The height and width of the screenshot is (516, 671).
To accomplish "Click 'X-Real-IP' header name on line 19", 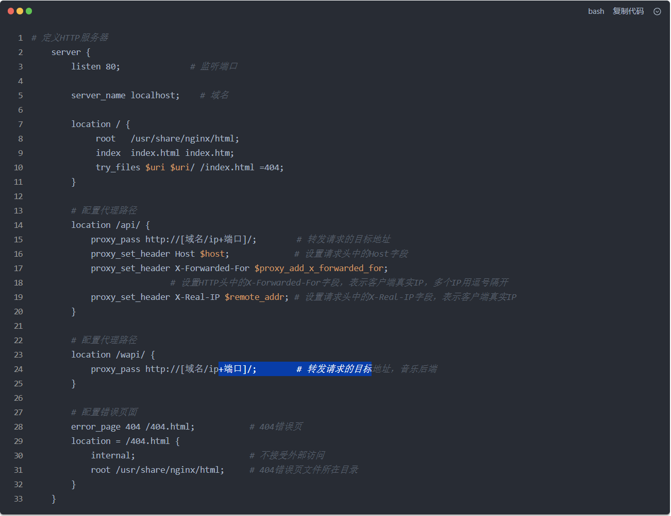I will 197,297.
